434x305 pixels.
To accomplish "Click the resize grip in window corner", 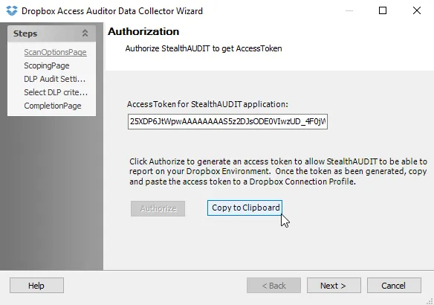I will [430, 301].
